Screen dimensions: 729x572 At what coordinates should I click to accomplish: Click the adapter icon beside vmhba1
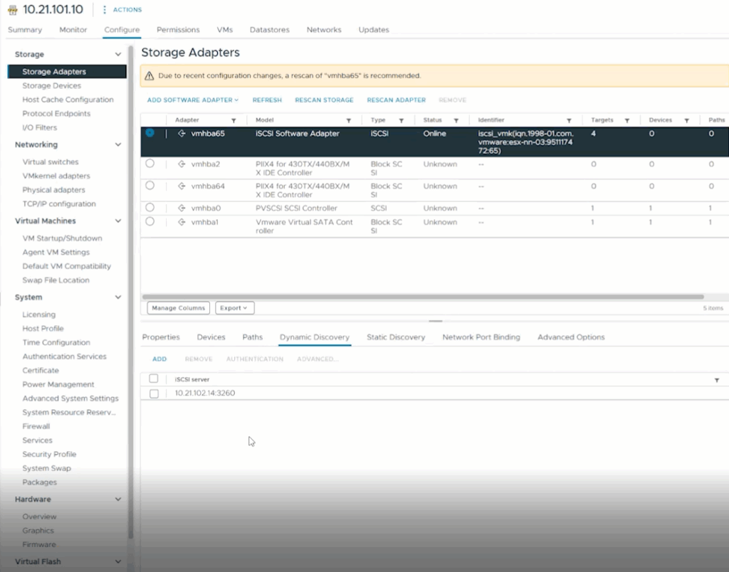pyautogui.click(x=182, y=222)
